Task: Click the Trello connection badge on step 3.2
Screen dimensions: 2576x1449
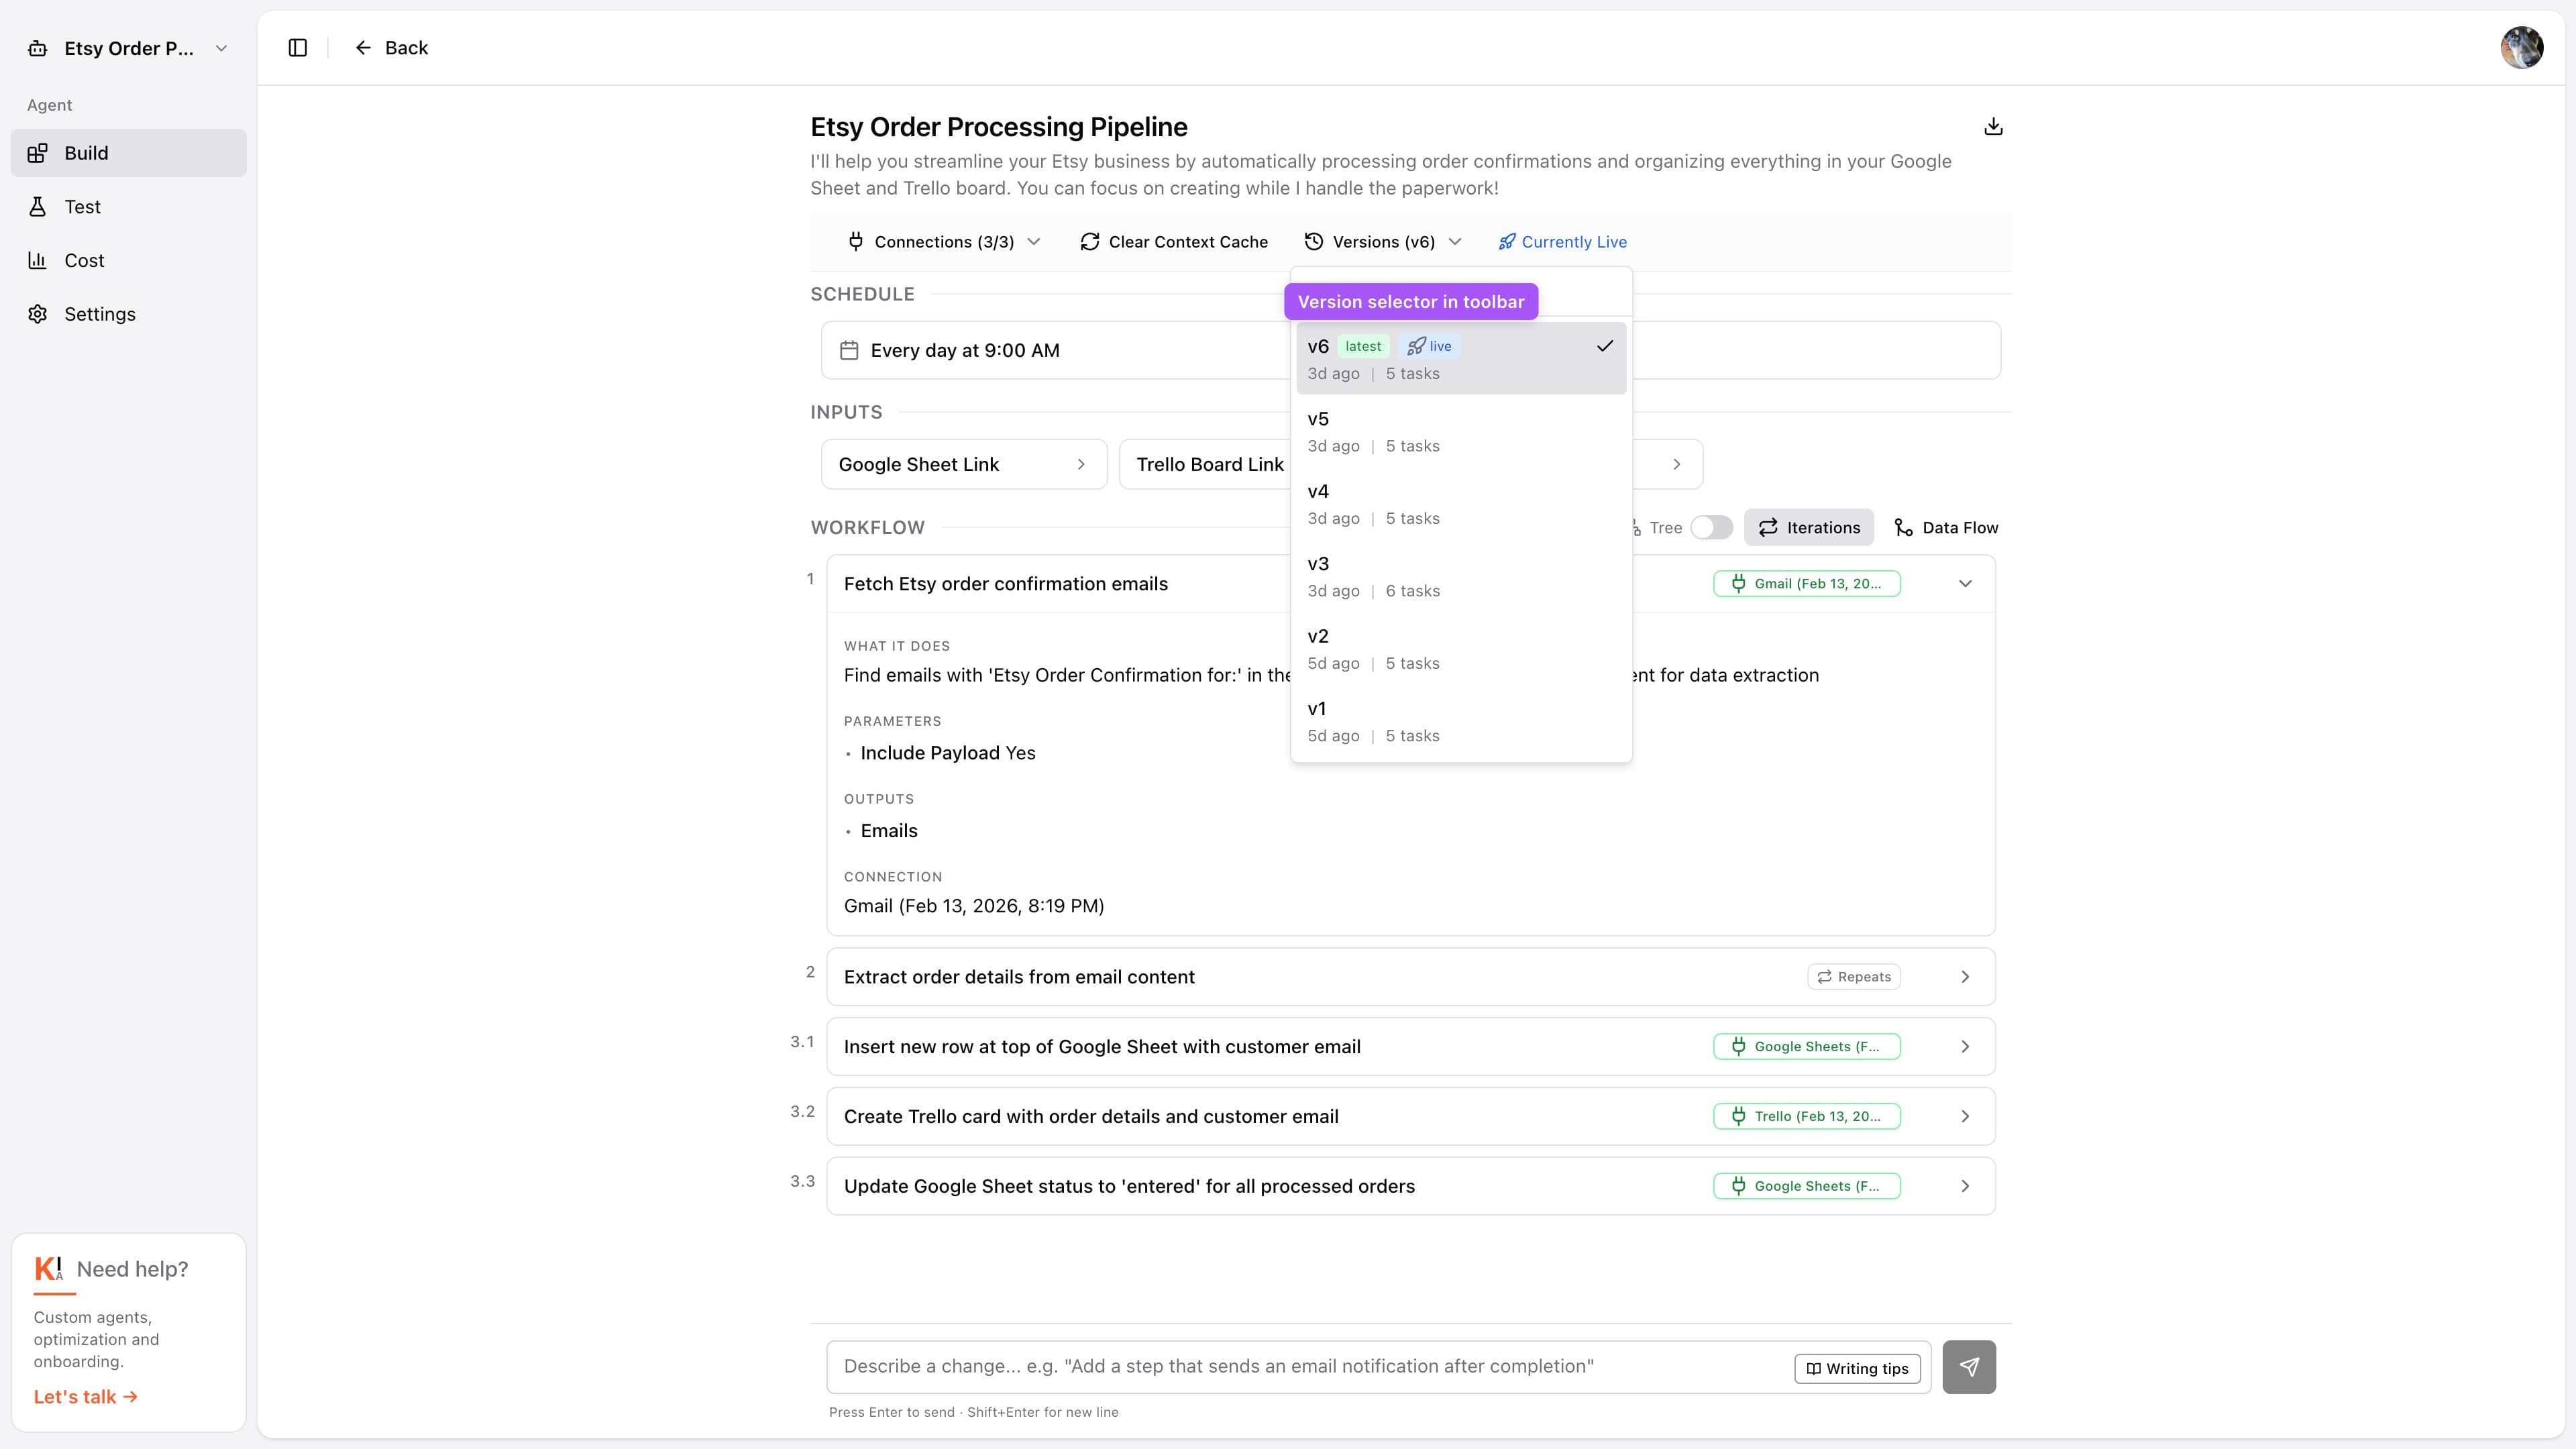Action: [x=1806, y=1116]
